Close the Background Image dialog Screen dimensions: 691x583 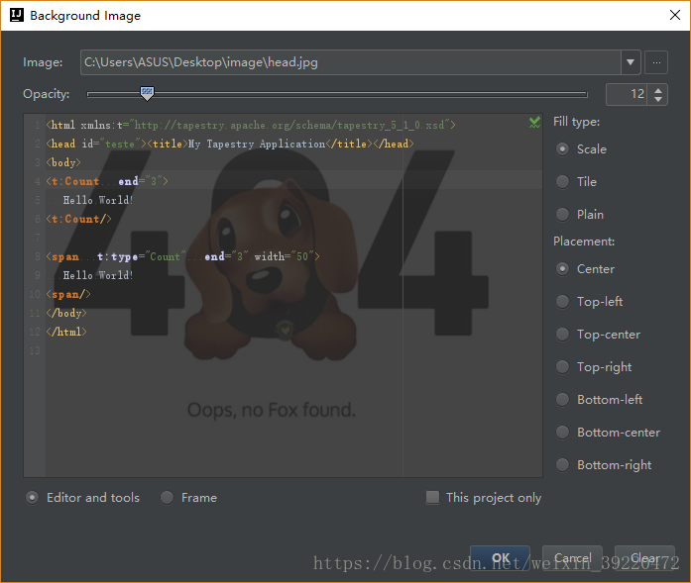tap(675, 15)
